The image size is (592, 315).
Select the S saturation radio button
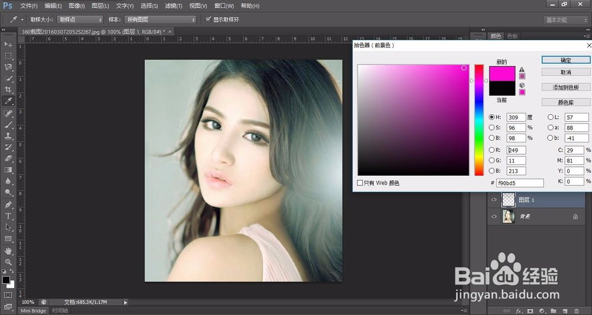[x=491, y=128]
